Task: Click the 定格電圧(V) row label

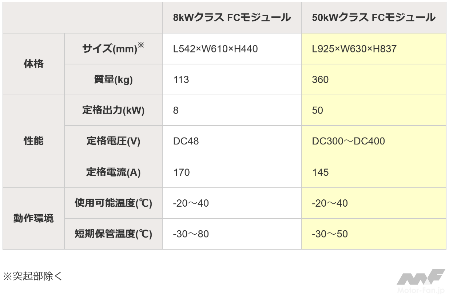Action: pos(113,141)
